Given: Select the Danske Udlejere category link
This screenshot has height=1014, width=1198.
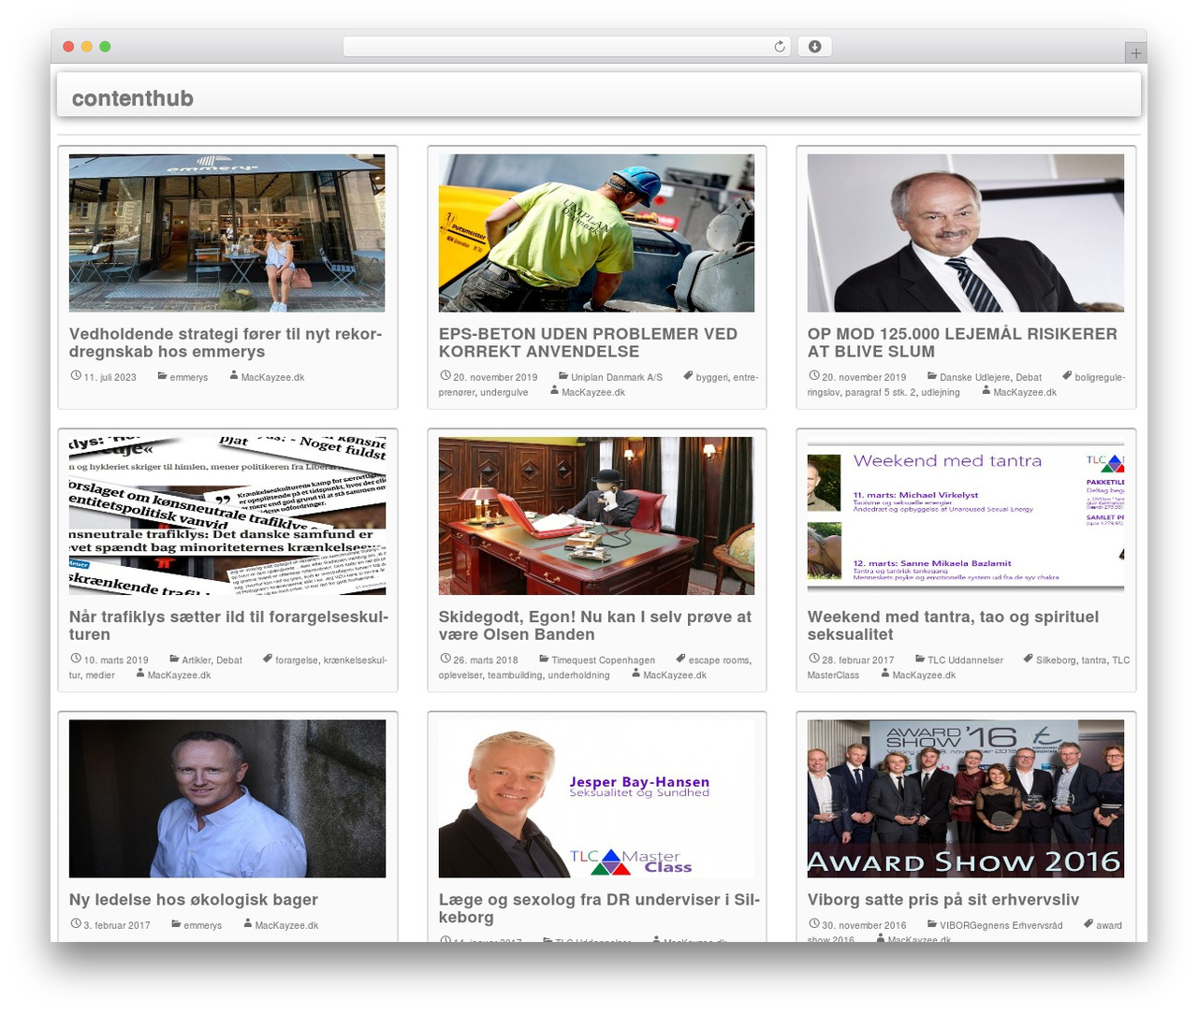Looking at the screenshot, I should point(975,378).
